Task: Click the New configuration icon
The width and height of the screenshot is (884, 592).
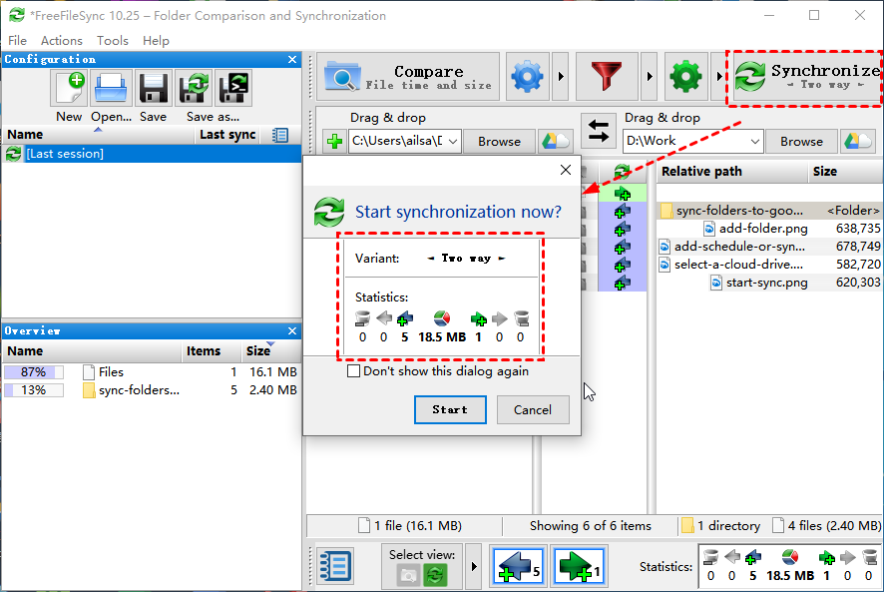Action: (x=69, y=89)
